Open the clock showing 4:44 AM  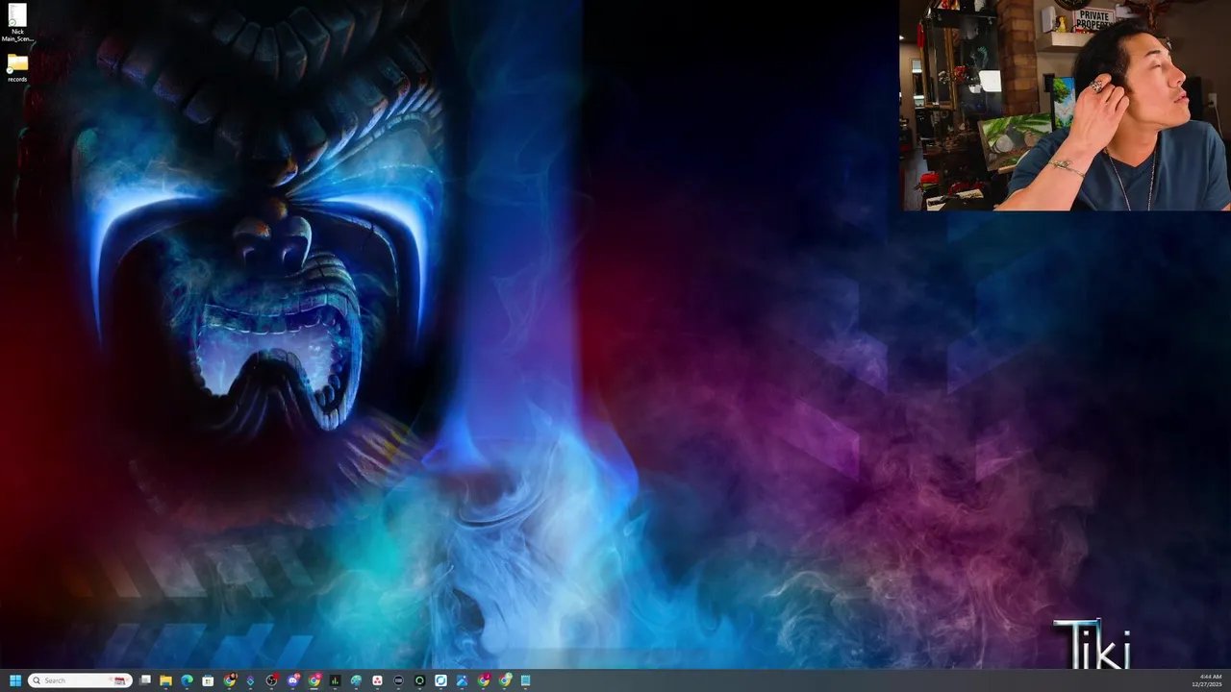point(1207,680)
